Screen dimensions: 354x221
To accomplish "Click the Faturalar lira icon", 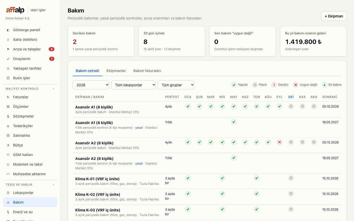I will 8,97.
